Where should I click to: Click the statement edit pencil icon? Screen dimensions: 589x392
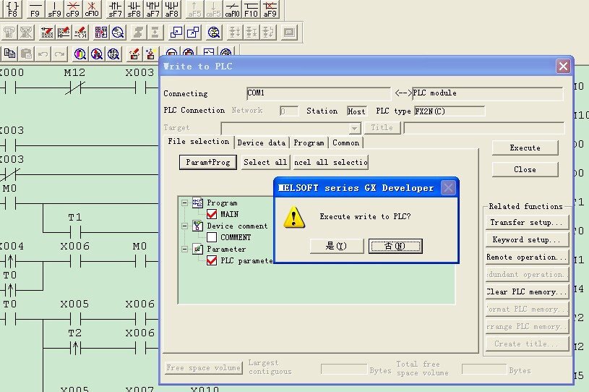coord(64,33)
